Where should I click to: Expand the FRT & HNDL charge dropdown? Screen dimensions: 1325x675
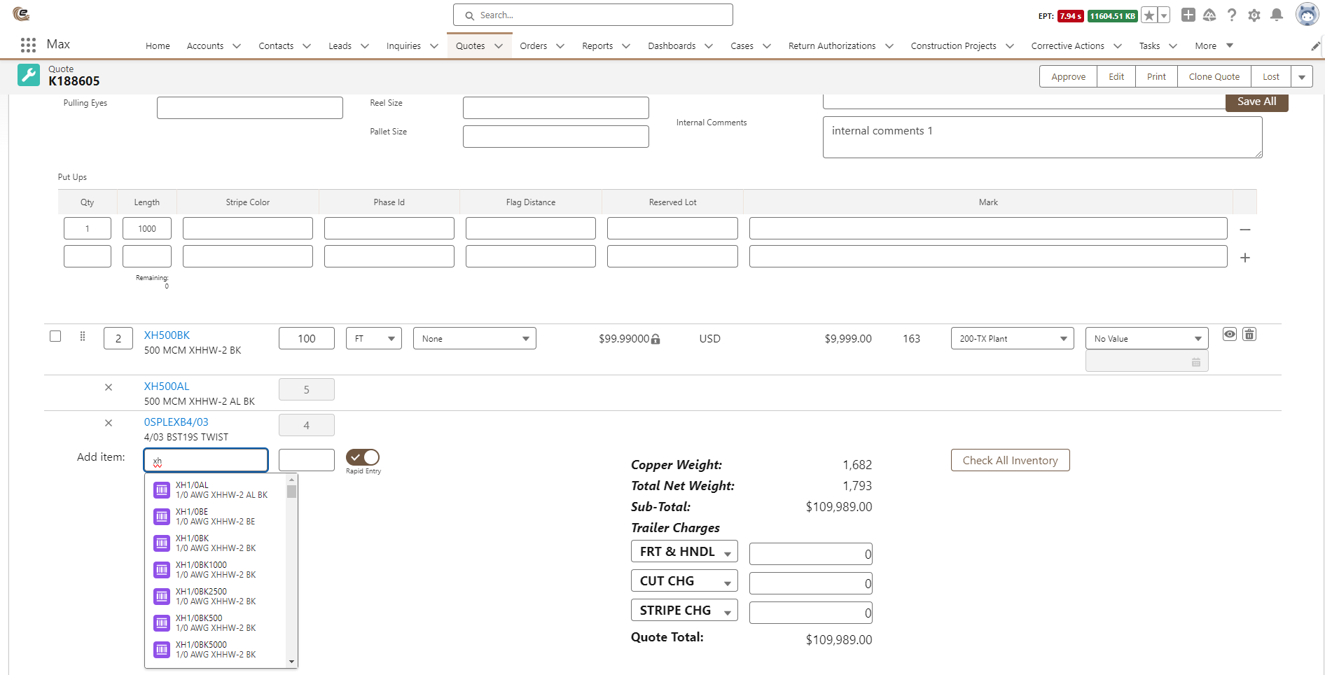684,551
